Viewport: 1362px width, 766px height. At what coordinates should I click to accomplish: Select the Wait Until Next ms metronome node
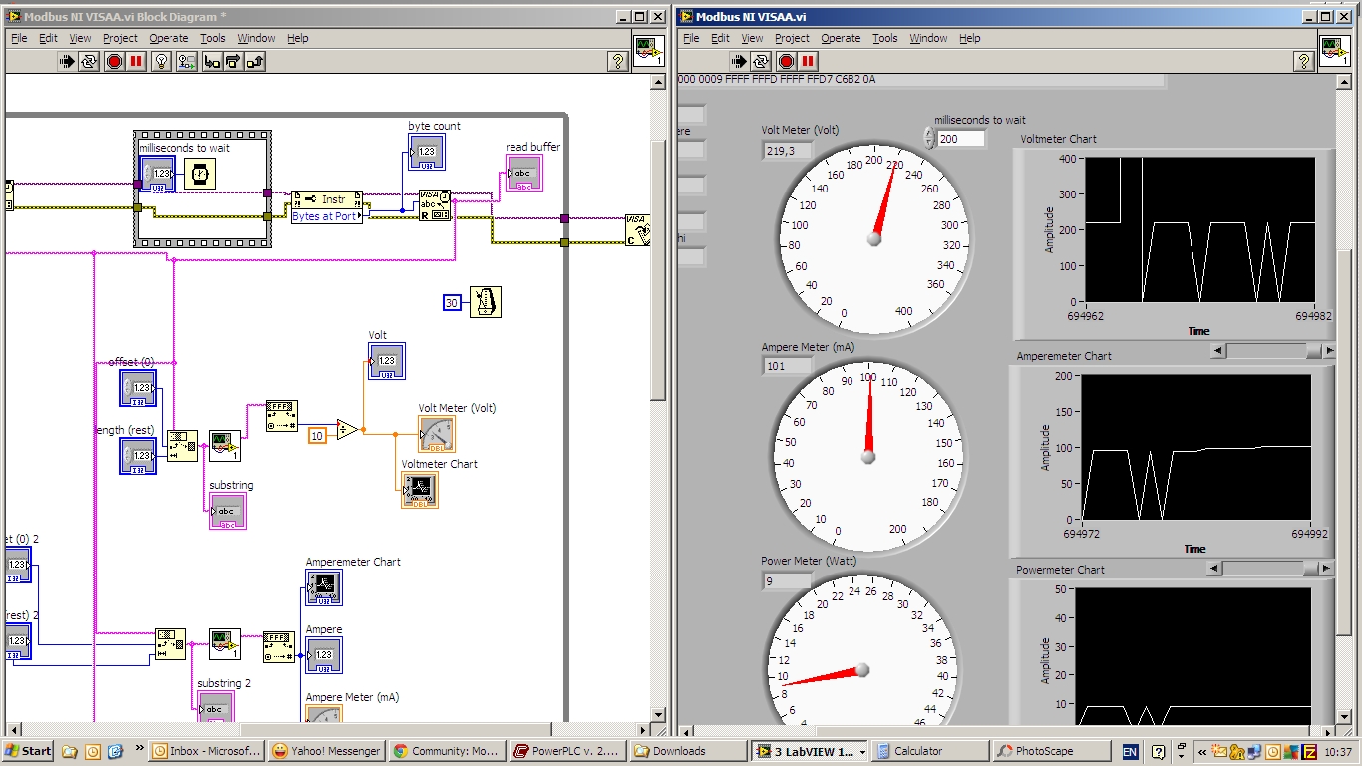tap(485, 302)
